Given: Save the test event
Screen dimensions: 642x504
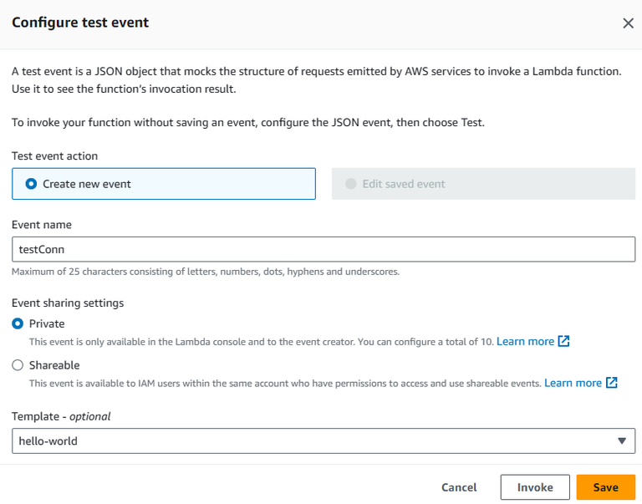Looking at the screenshot, I should 605,487.
